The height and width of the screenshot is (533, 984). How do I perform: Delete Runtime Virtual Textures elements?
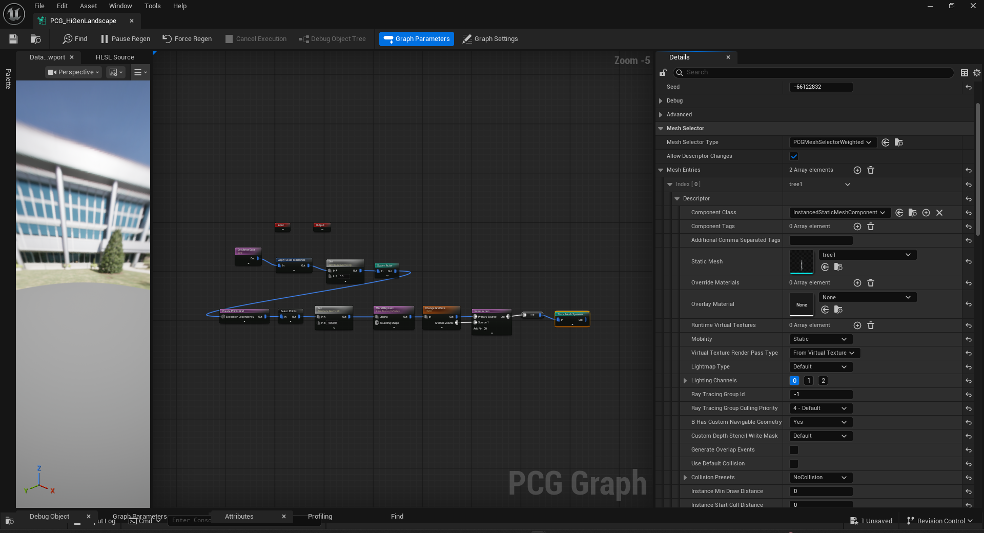(870, 325)
